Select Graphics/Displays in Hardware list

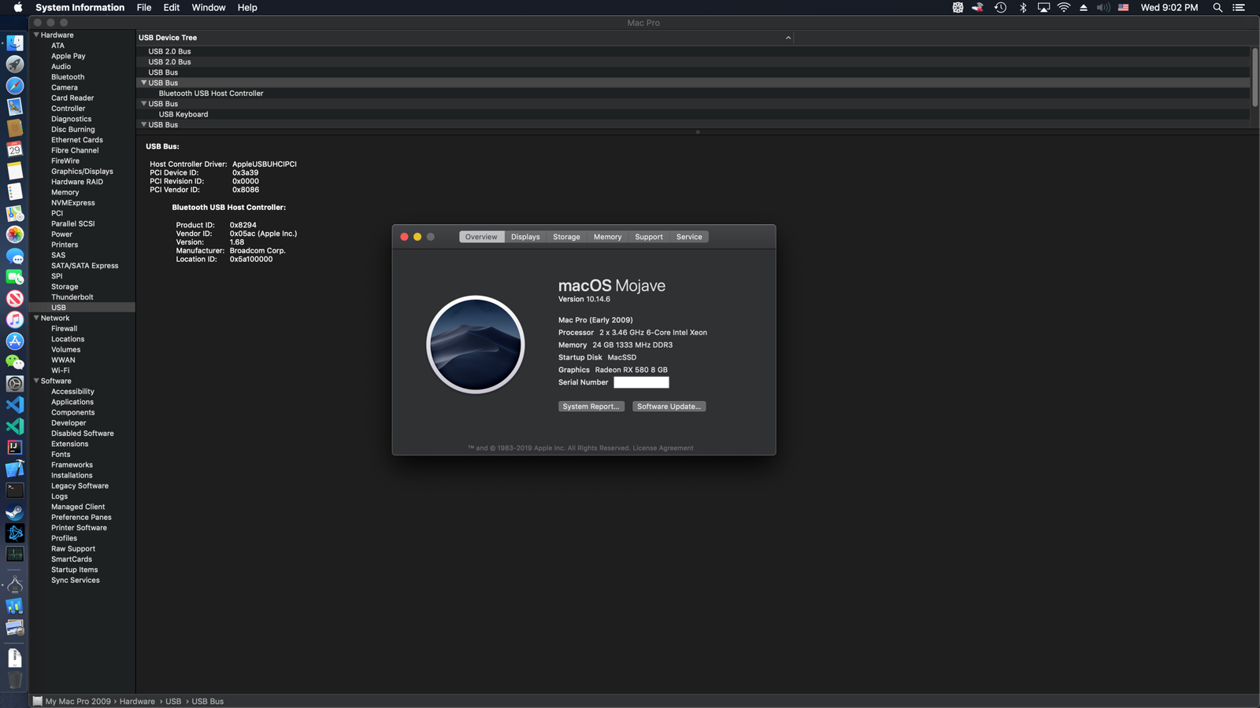coord(82,171)
